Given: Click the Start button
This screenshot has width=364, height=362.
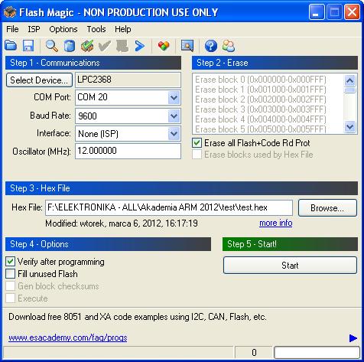Looking at the screenshot, I should pyautogui.click(x=290, y=266).
